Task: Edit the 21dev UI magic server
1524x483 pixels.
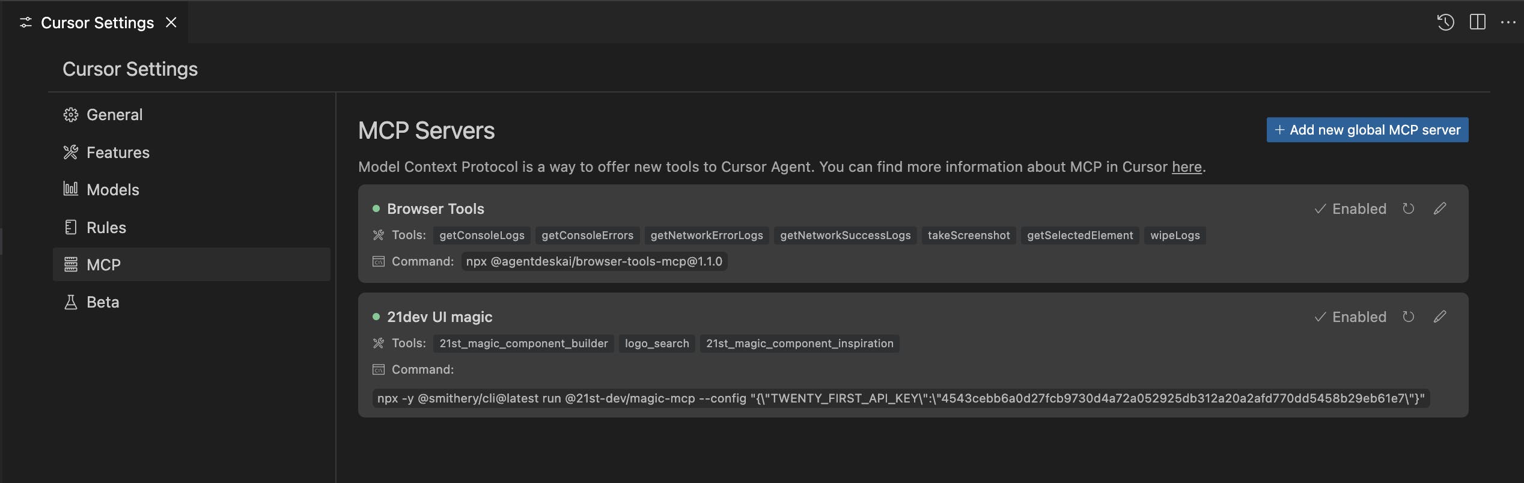Action: pyautogui.click(x=1440, y=317)
